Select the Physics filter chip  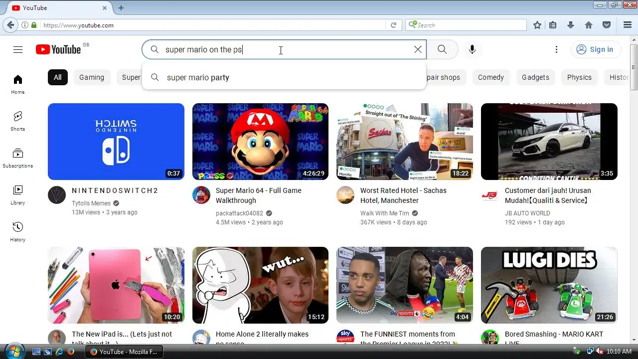(579, 77)
